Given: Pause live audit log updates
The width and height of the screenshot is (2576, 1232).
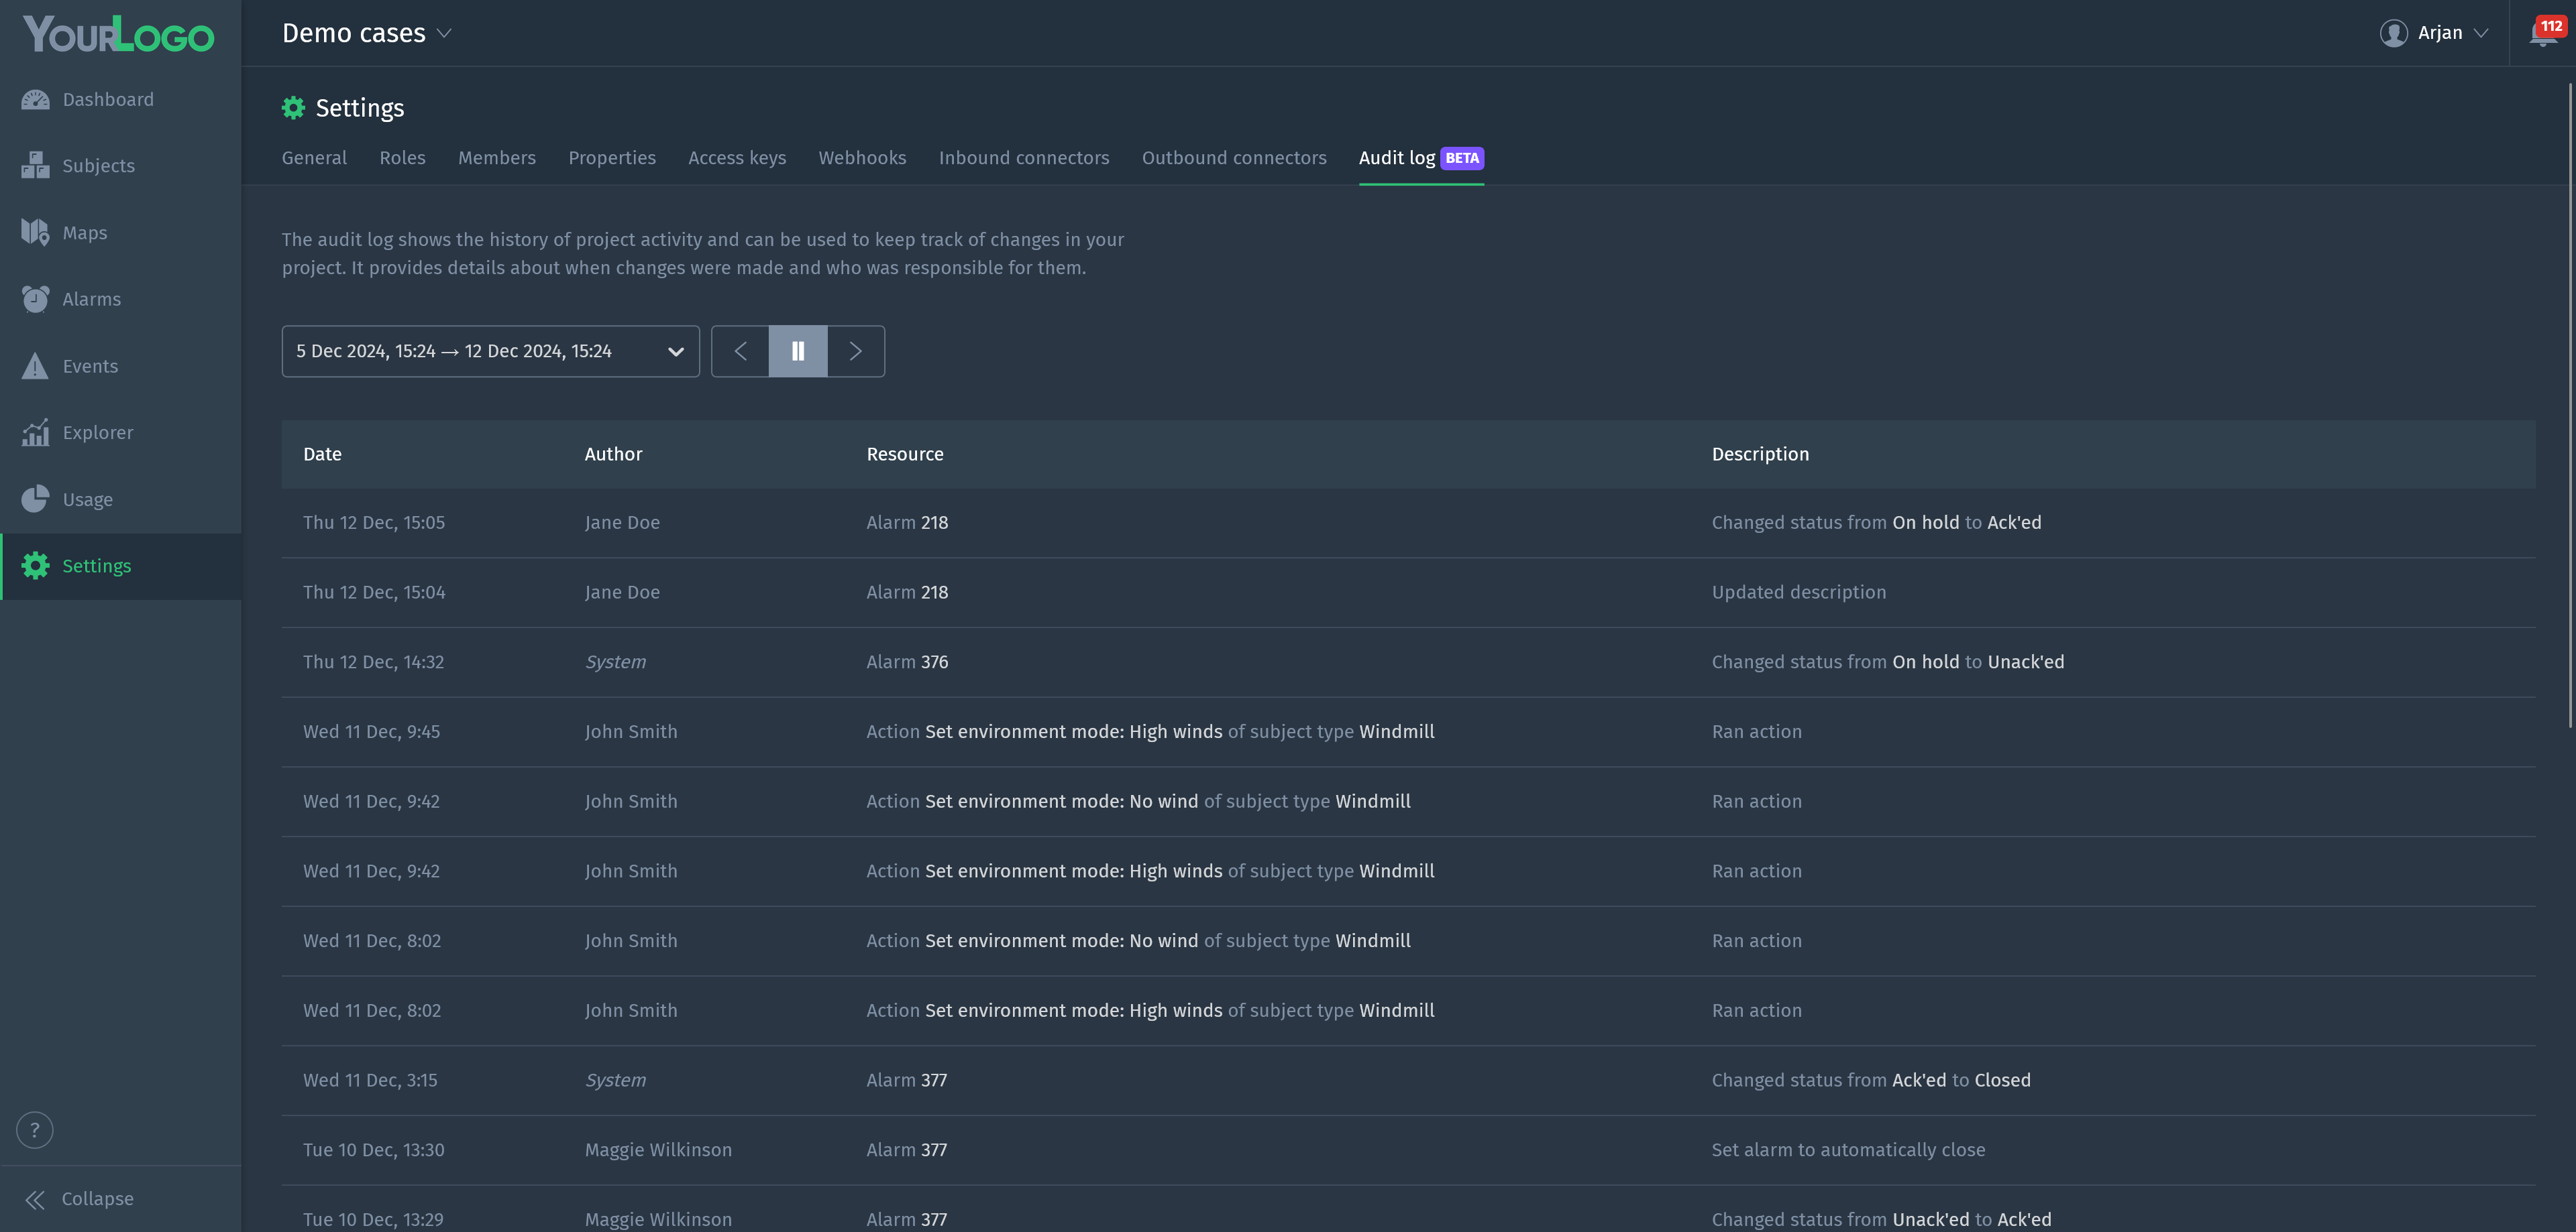Looking at the screenshot, I should (798, 351).
